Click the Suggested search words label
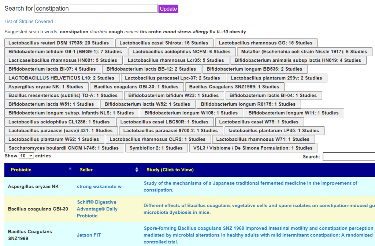This screenshot has width=375, height=246. 31,32
